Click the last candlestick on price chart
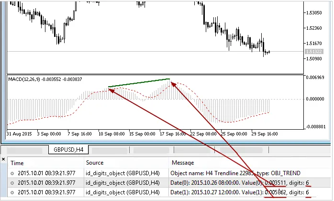The height and width of the screenshot is (201, 334). pos(269,52)
